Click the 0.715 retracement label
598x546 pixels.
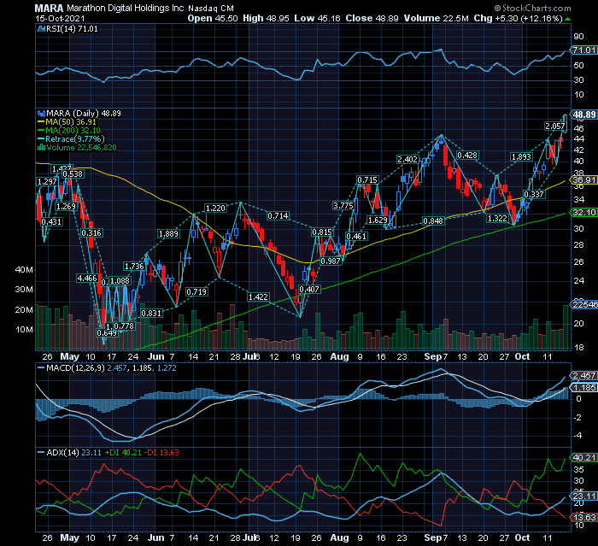(x=367, y=180)
